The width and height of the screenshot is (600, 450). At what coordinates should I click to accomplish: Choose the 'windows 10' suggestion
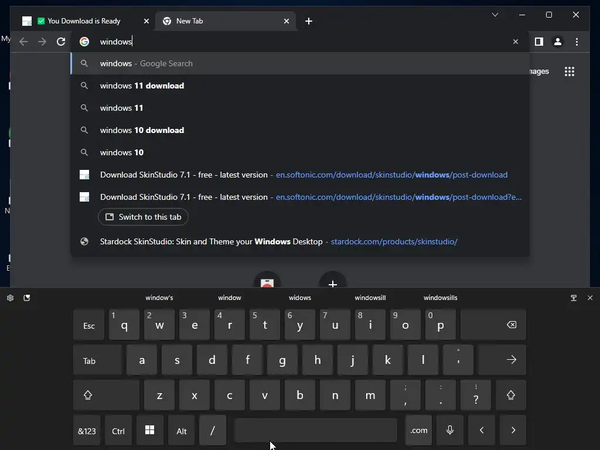[x=300, y=152]
